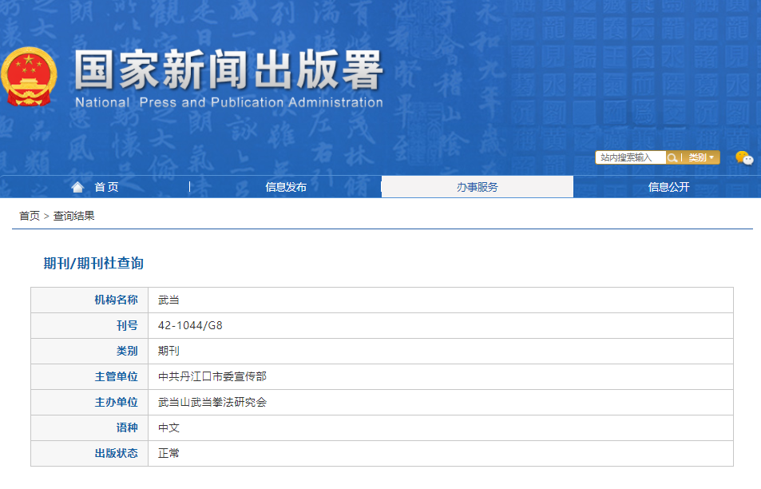761x489 pixels.
Task: Click the 正常 publication status value
Action: click(x=169, y=453)
